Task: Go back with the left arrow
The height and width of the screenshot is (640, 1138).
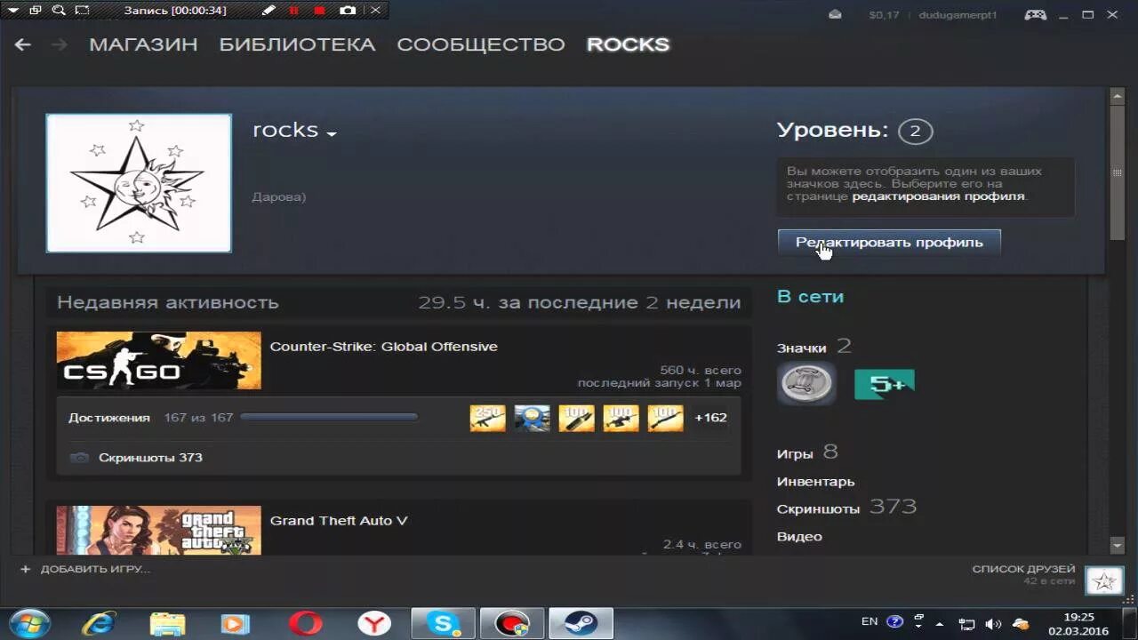Action: [23, 44]
